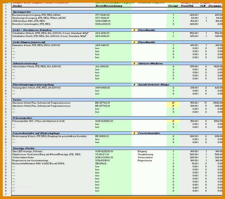Screen dimensions: 225x199
Task: Select order code 'STV-0024.01'
Action: 102,18
